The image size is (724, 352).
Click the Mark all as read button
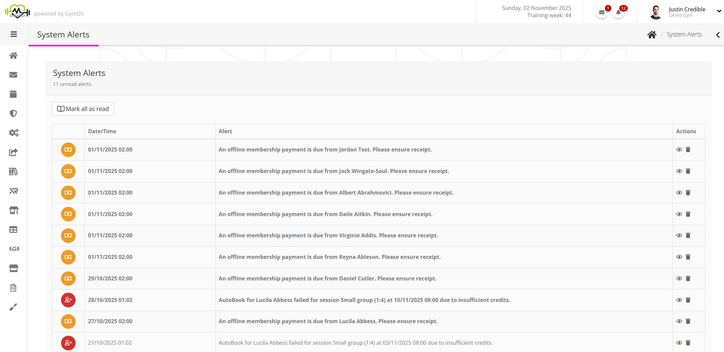pyautogui.click(x=83, y=109)
